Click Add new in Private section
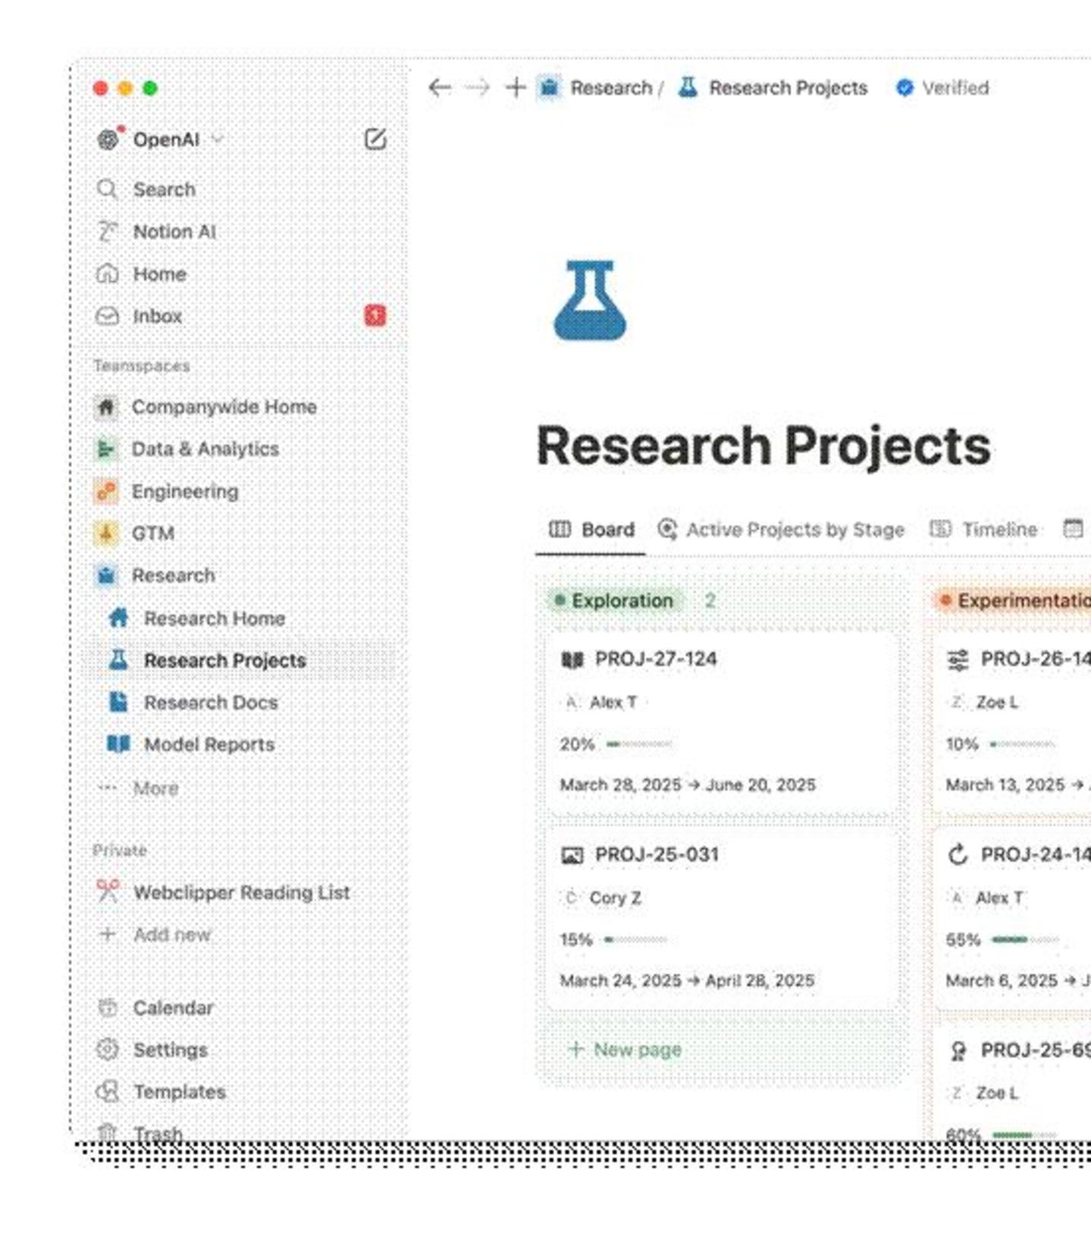Image resolution: width=1091 pixels, height=1243 pixels. (171, 935)
